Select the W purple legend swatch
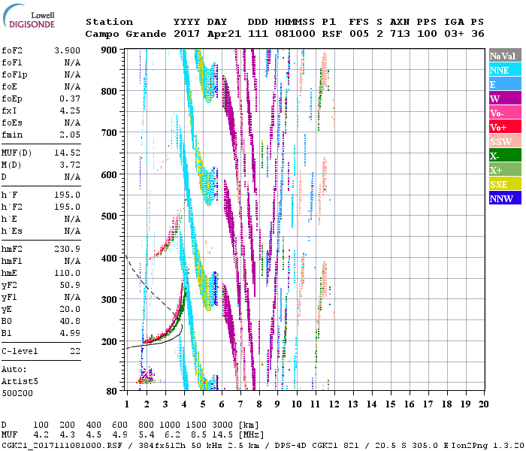The image size is (526, 451). tap(505, 98)
